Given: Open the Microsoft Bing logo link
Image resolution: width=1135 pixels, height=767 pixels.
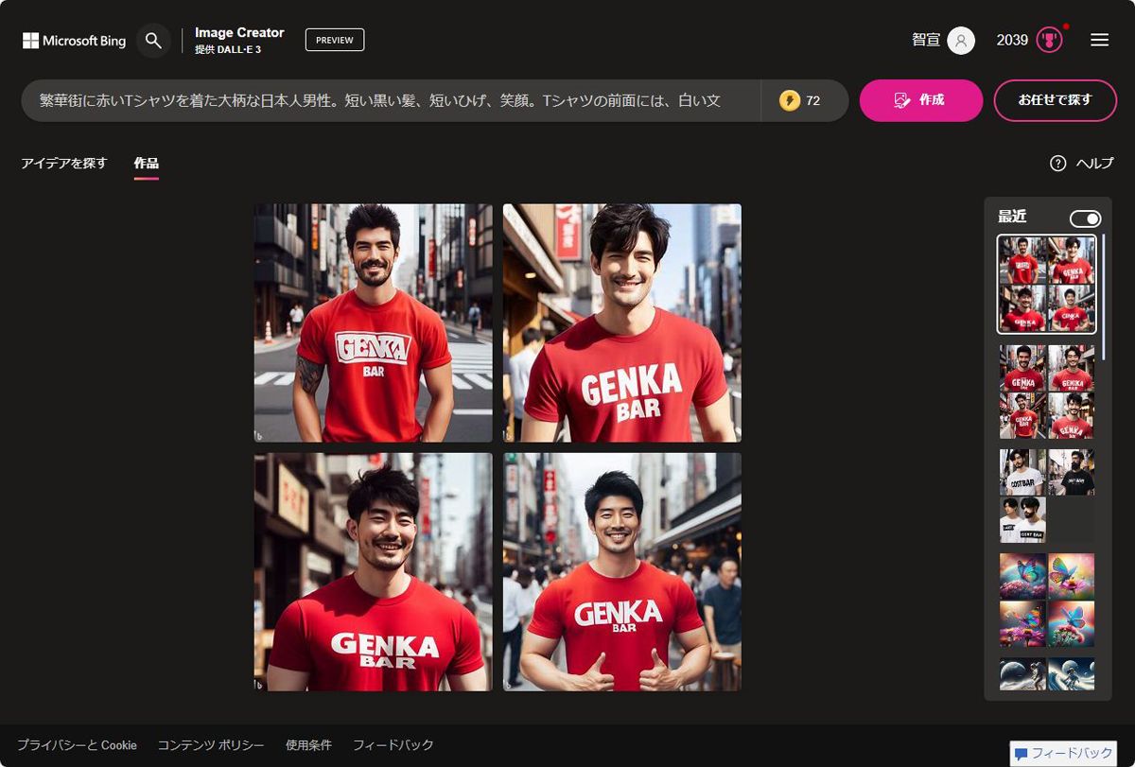Looking at the screenshot, I should point(74,41).
